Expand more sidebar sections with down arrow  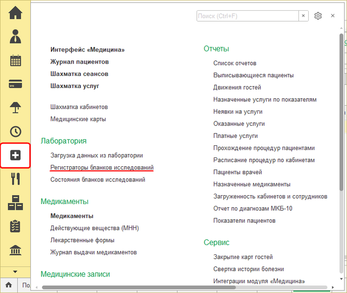pyautogui.click(x=15, y=272)
